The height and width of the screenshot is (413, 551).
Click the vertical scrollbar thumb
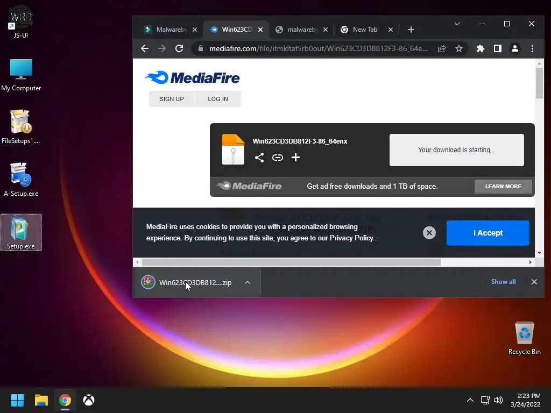tap(539, 83)
